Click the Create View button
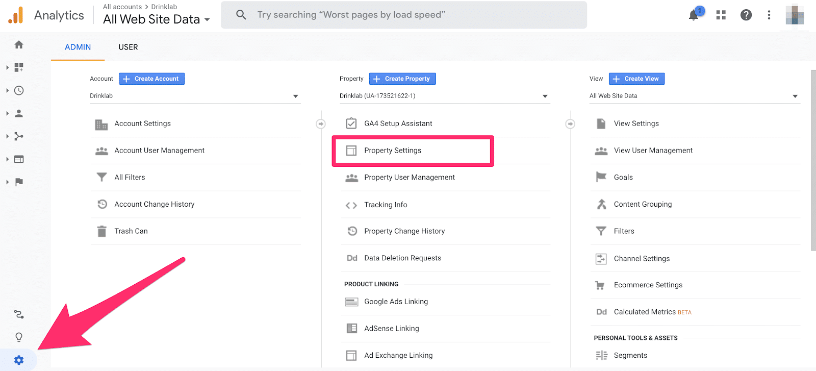The image size is (816, 371). pyautogui.click(x=637, y=79)
